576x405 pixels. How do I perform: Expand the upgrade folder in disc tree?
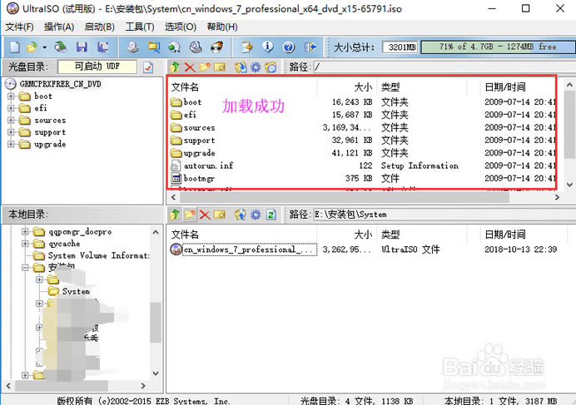tap(11, 145)
